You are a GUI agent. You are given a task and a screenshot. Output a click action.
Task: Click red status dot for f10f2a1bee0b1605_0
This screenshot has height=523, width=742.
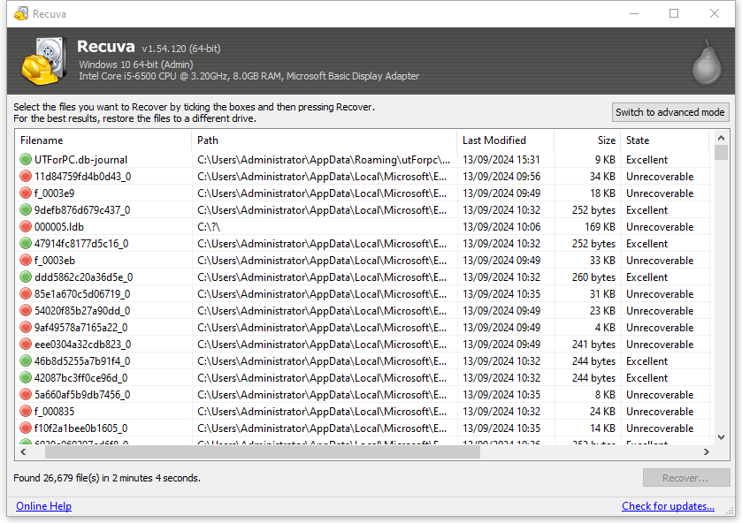point(26,428)
